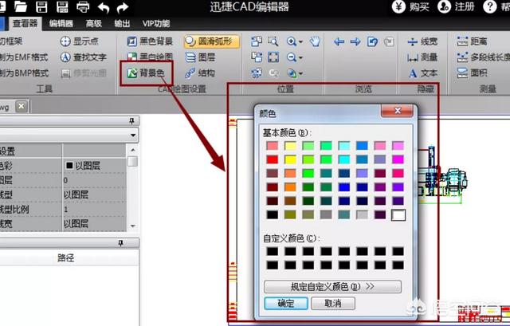Screen dimensions: 510x326
Task: Click the properties scrollbar down arrow
Action: tap(133, 226)
